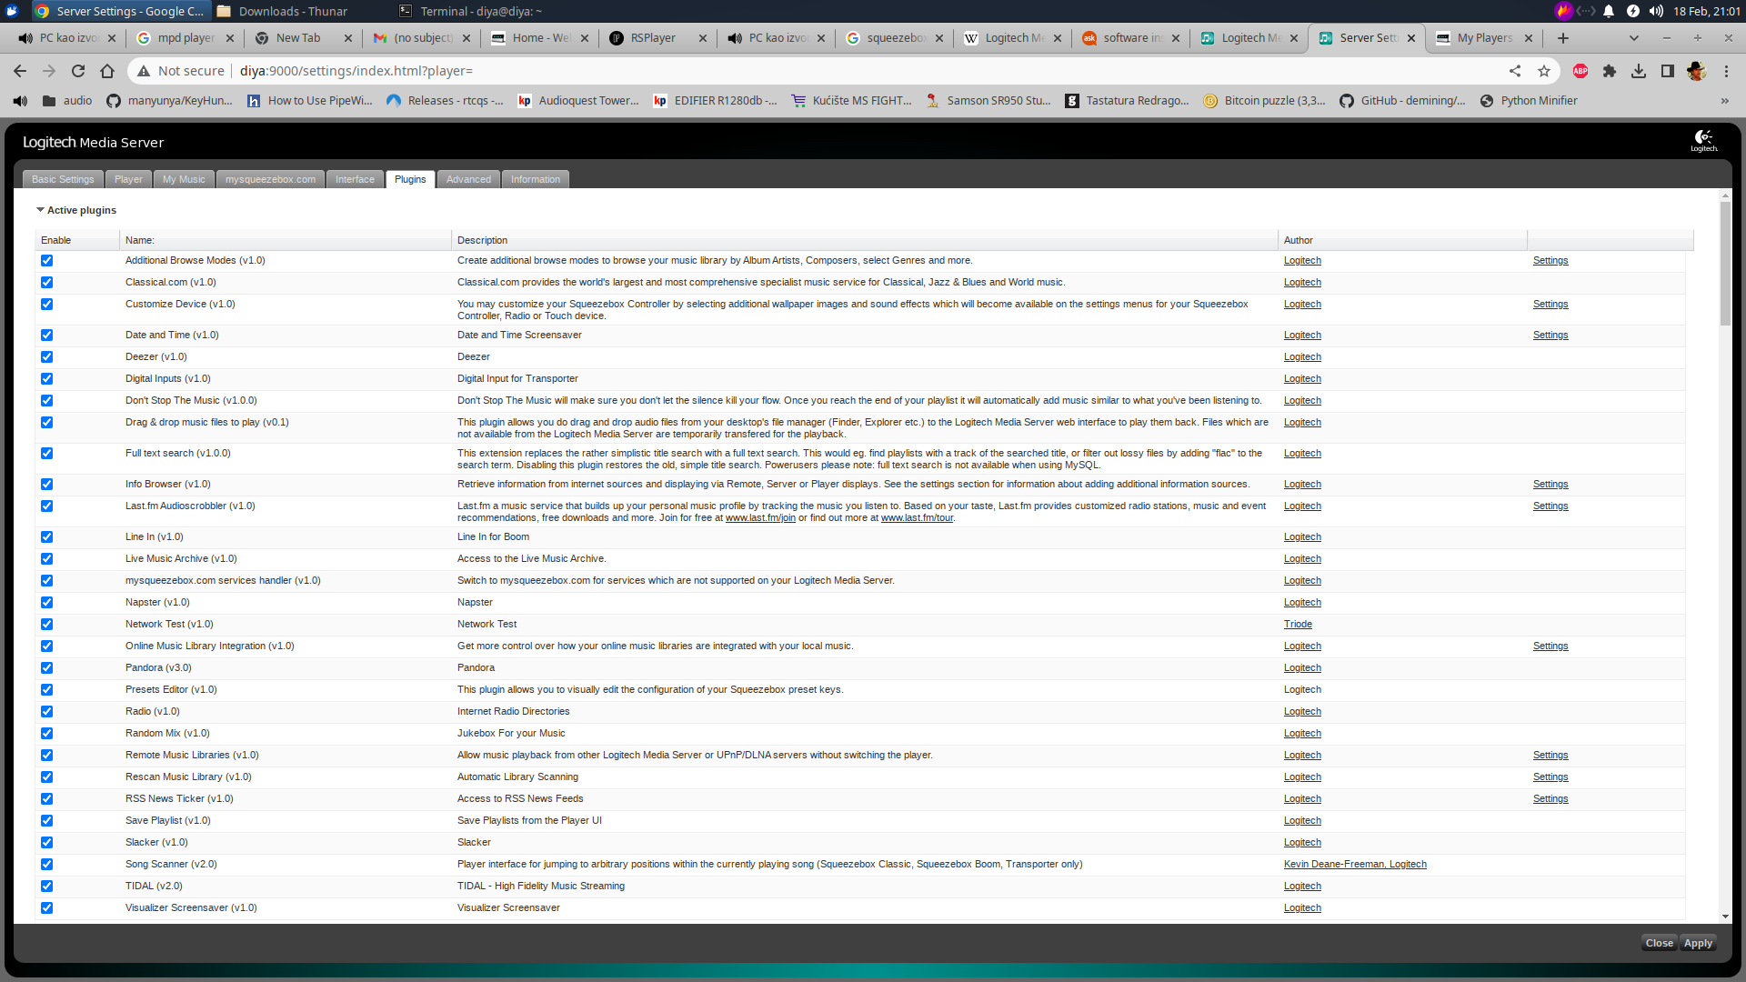
Task: Select the mysqueezebox.com tab
Action: pyautogui.click(x=270, y=179)
